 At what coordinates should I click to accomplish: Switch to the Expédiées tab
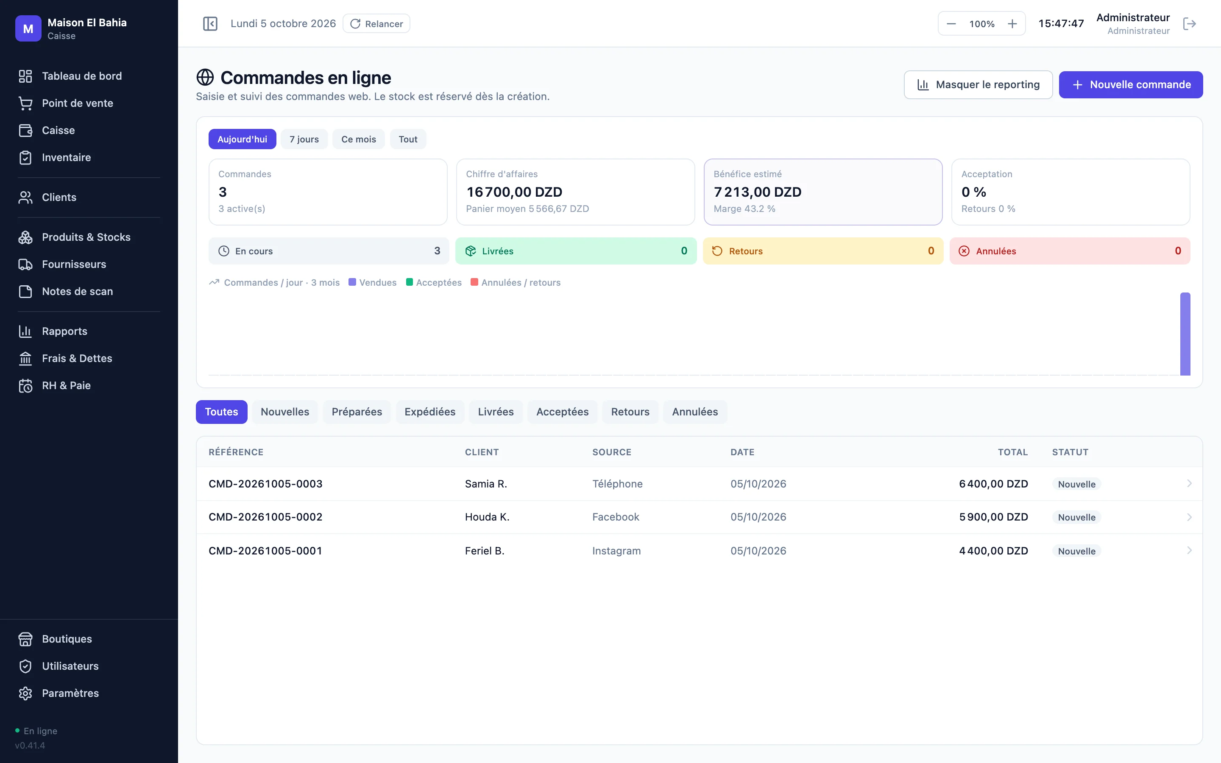click(x=430, y=412)
